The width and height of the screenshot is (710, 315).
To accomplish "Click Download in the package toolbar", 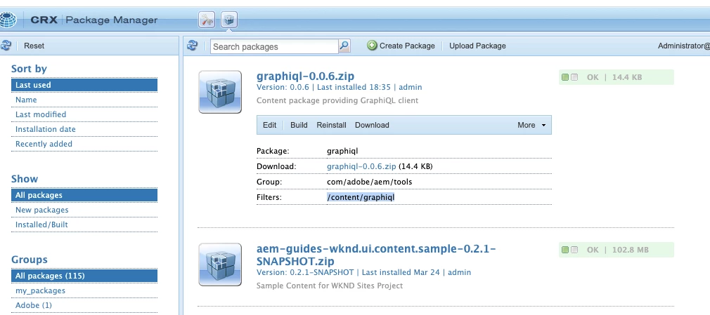I will pyautogui.click(x=372, y=125).
